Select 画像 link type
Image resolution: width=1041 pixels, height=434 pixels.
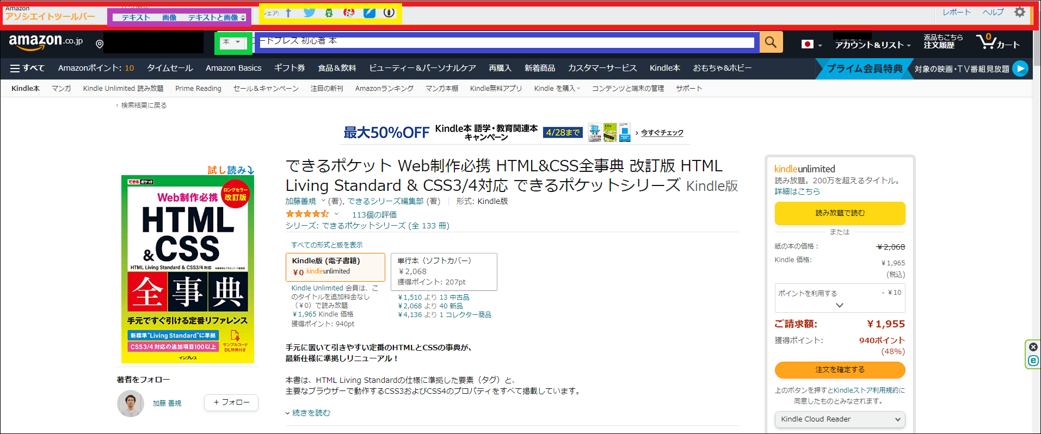click(169, 17)
